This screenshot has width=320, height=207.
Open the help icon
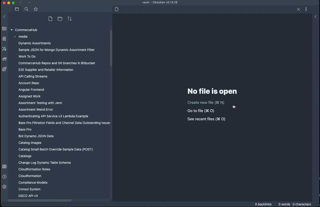(x=4, y=177)
